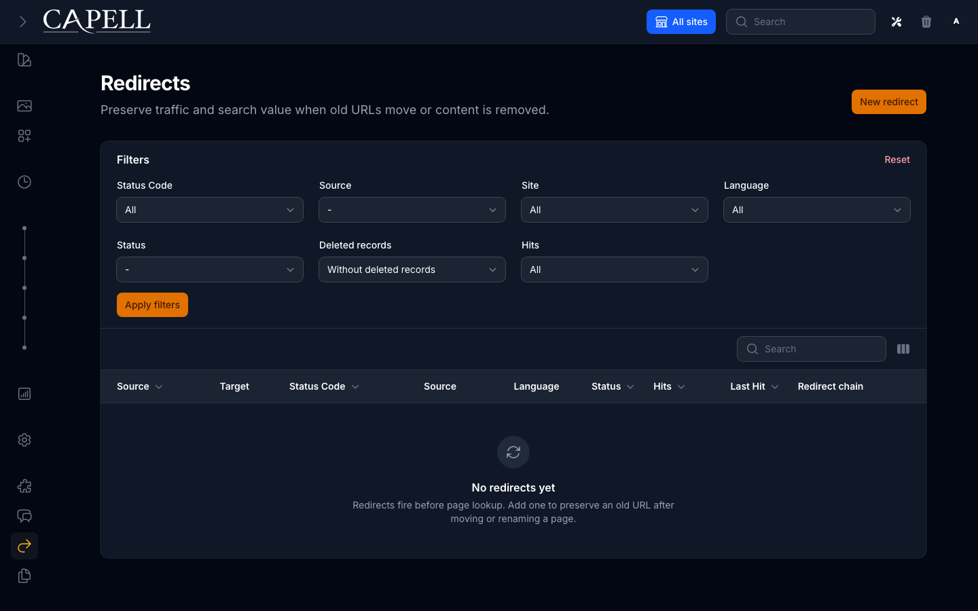Open the puzzle piece plugins icon in the sidebar

point(24,486)
